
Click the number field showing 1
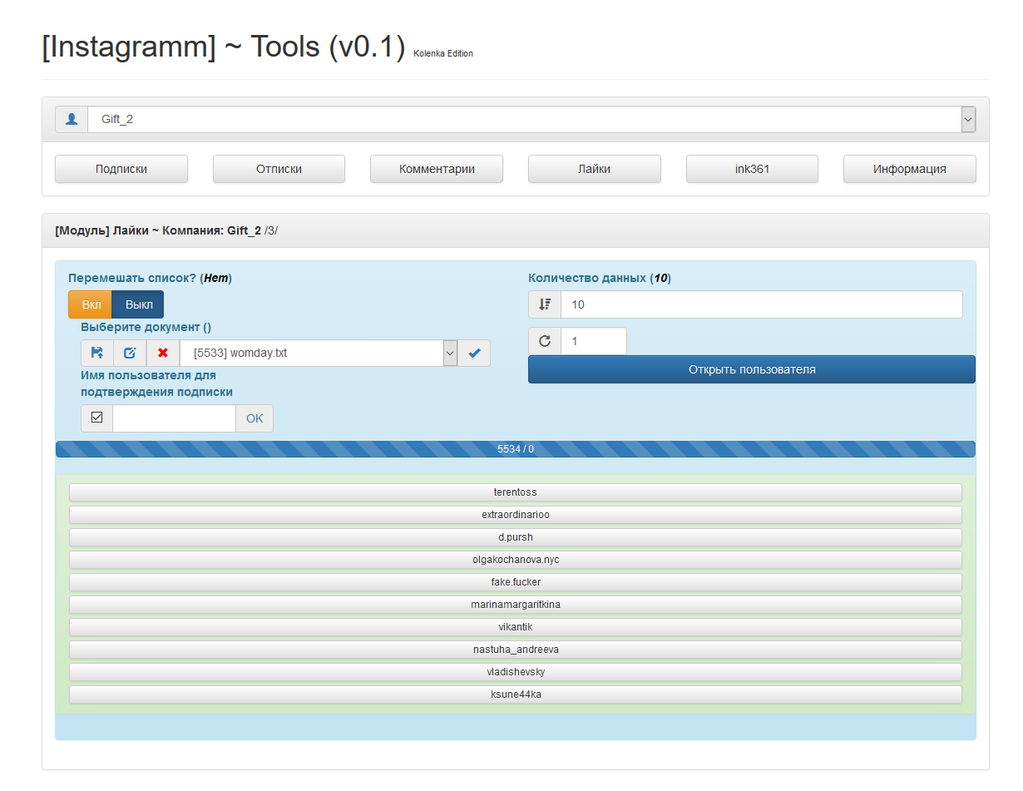(x=594, y=341)
